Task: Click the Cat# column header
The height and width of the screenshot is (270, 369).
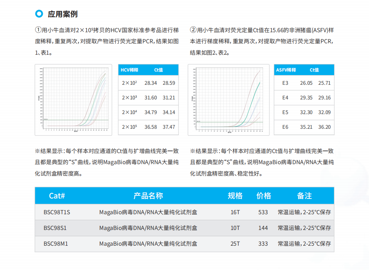Action: [57, 196]
